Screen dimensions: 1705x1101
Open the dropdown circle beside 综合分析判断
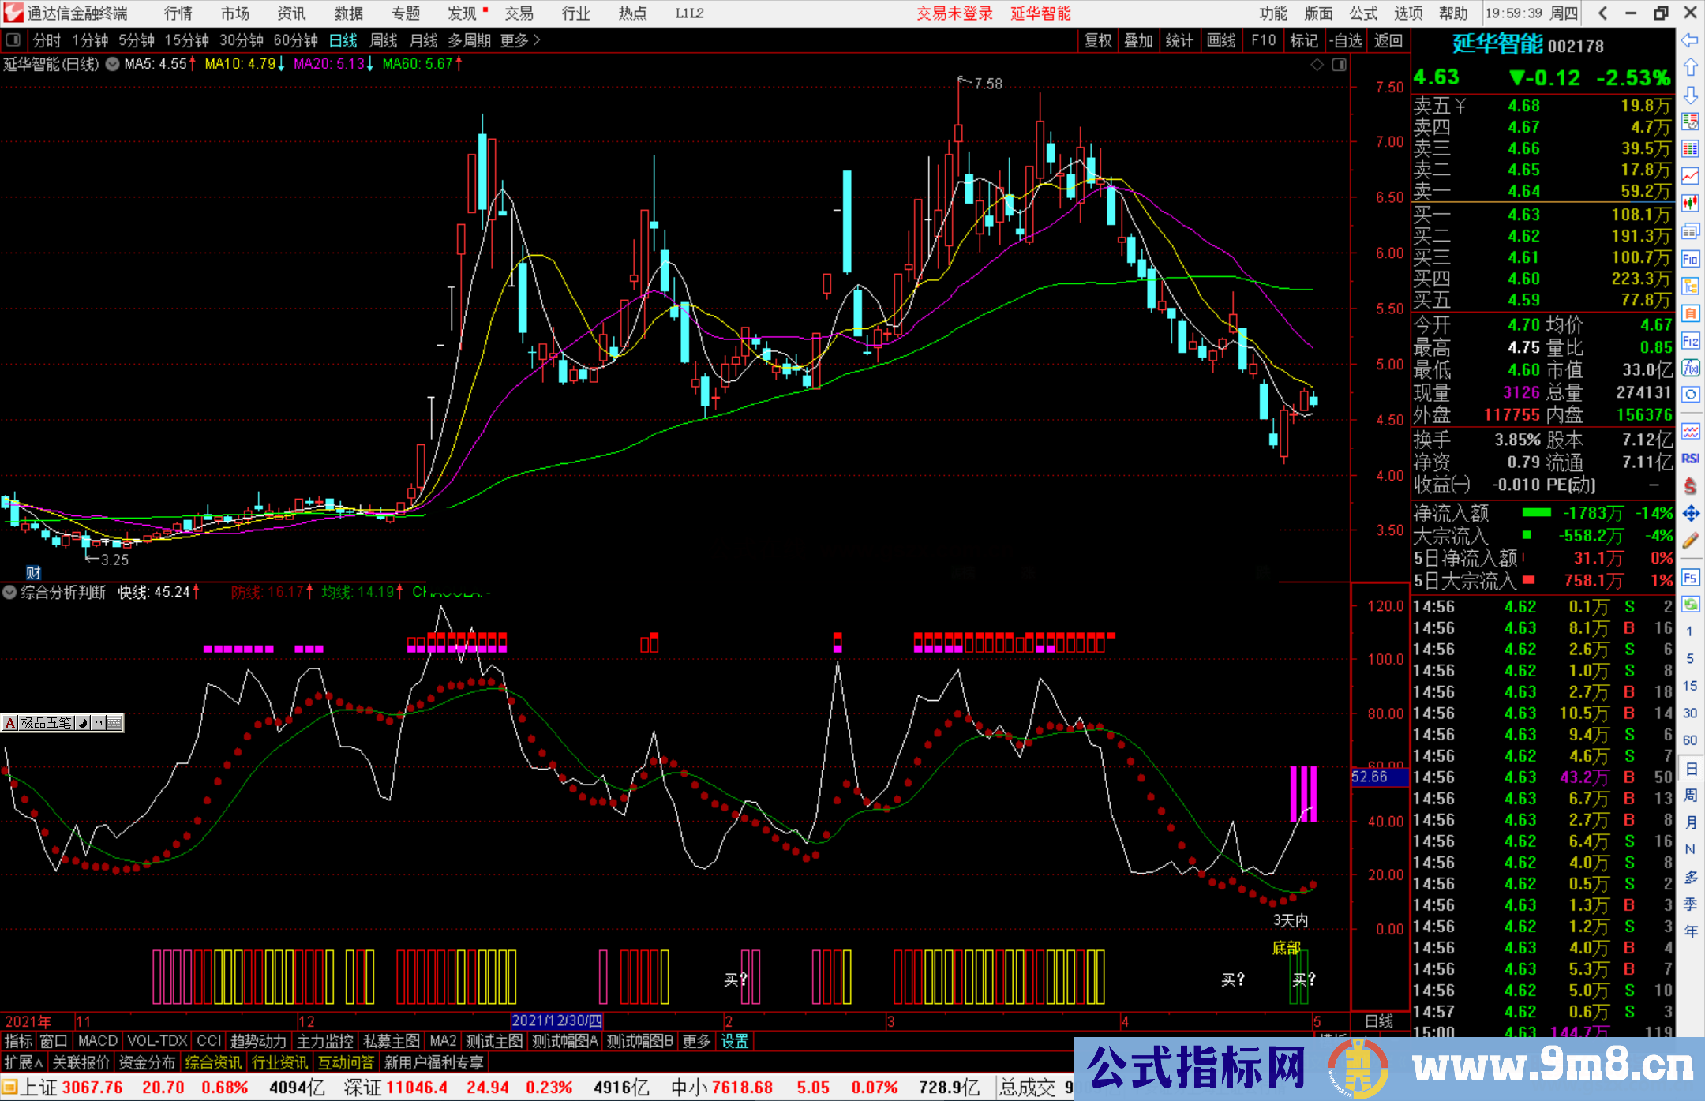coord(9,592)
